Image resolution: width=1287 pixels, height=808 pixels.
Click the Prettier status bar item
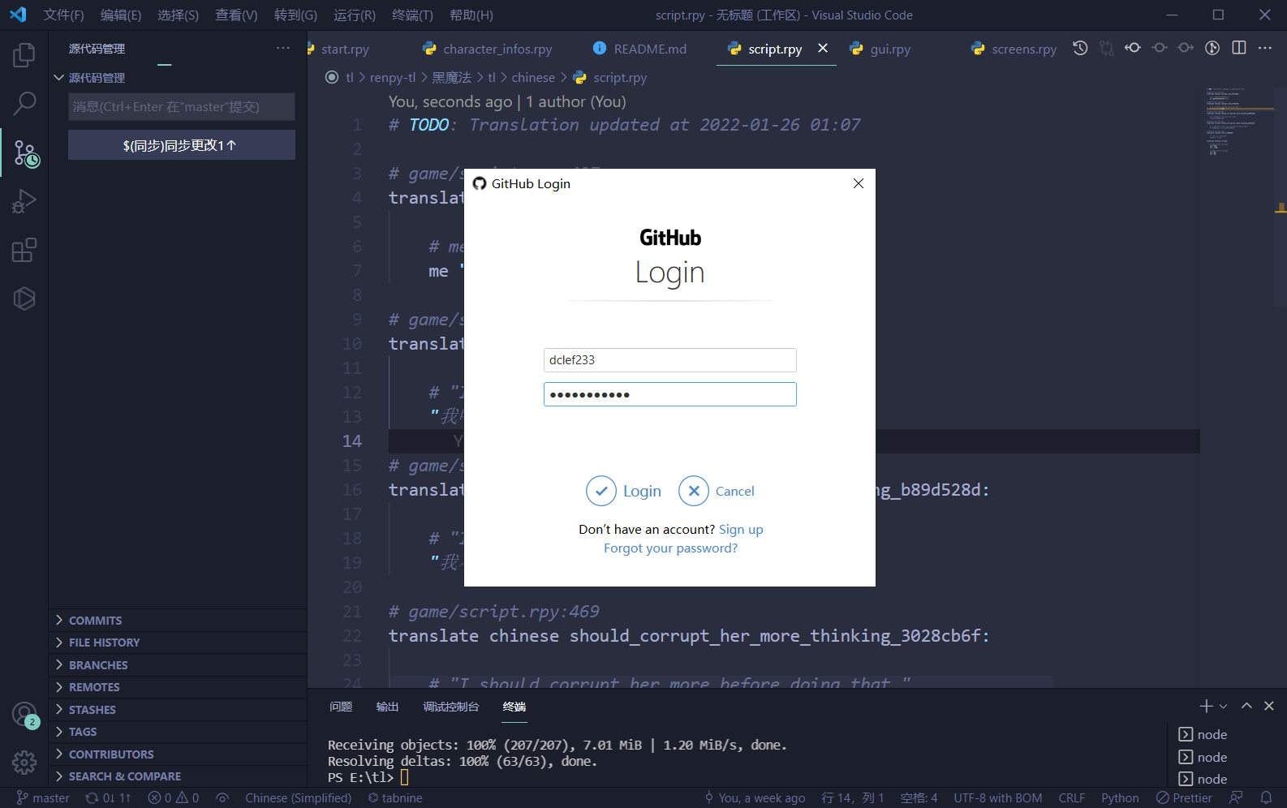tap(1184, 798)
